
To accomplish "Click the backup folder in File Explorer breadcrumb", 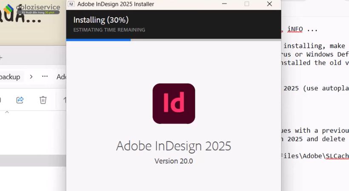I will [10, 77].
